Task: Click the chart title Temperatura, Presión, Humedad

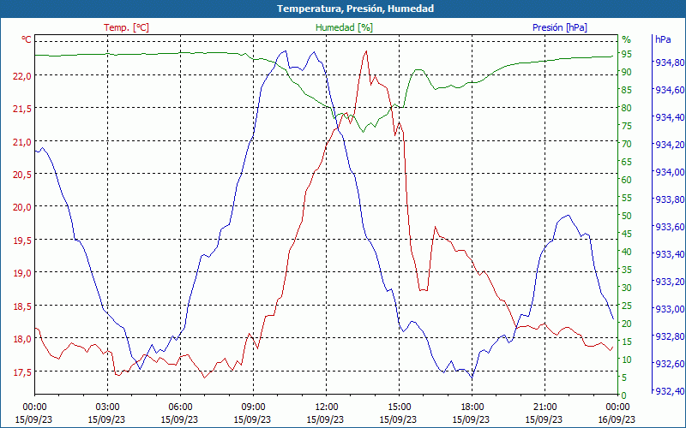Action: pyautogui.click(x=355, y=9)
